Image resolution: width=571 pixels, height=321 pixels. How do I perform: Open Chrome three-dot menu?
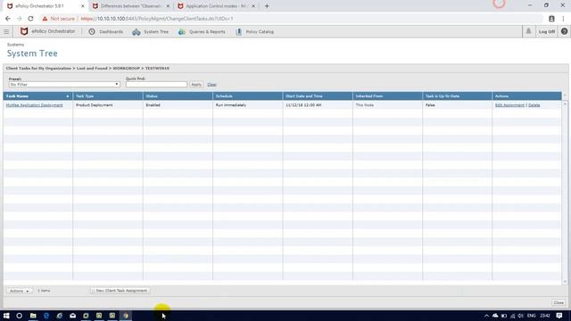[563, 19]
